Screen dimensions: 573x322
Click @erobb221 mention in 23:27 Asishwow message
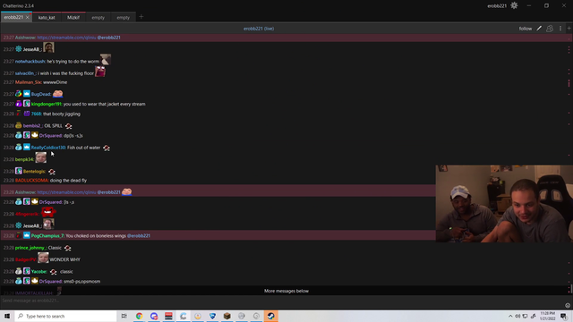108,38
